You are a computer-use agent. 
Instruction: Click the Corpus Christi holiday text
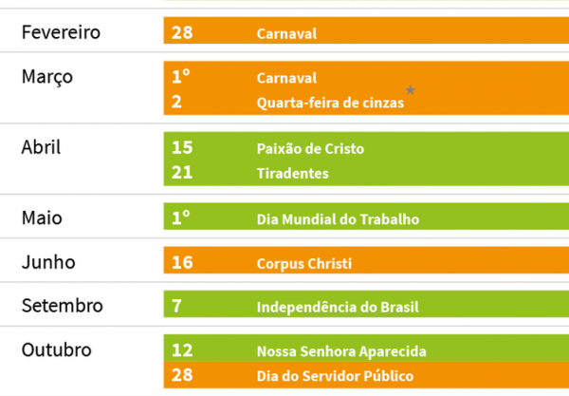tap(303, 263)
